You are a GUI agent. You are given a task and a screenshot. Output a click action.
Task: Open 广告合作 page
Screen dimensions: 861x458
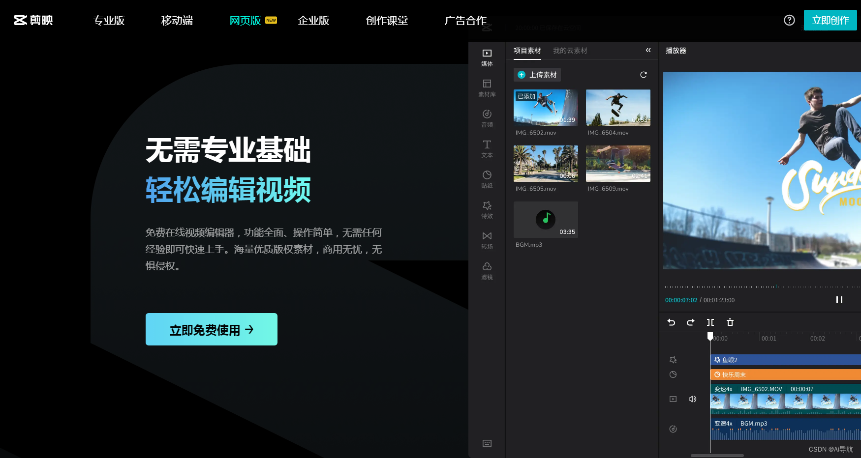tap(465, 20)
